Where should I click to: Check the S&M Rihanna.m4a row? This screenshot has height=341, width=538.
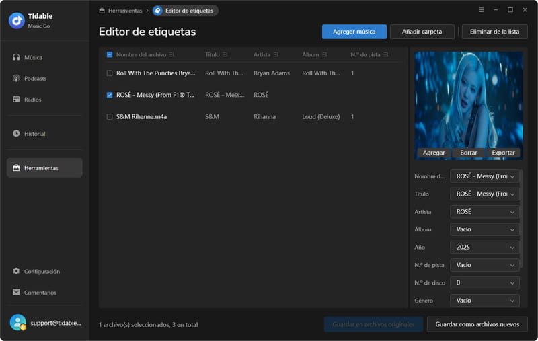[x=110, y=117]
